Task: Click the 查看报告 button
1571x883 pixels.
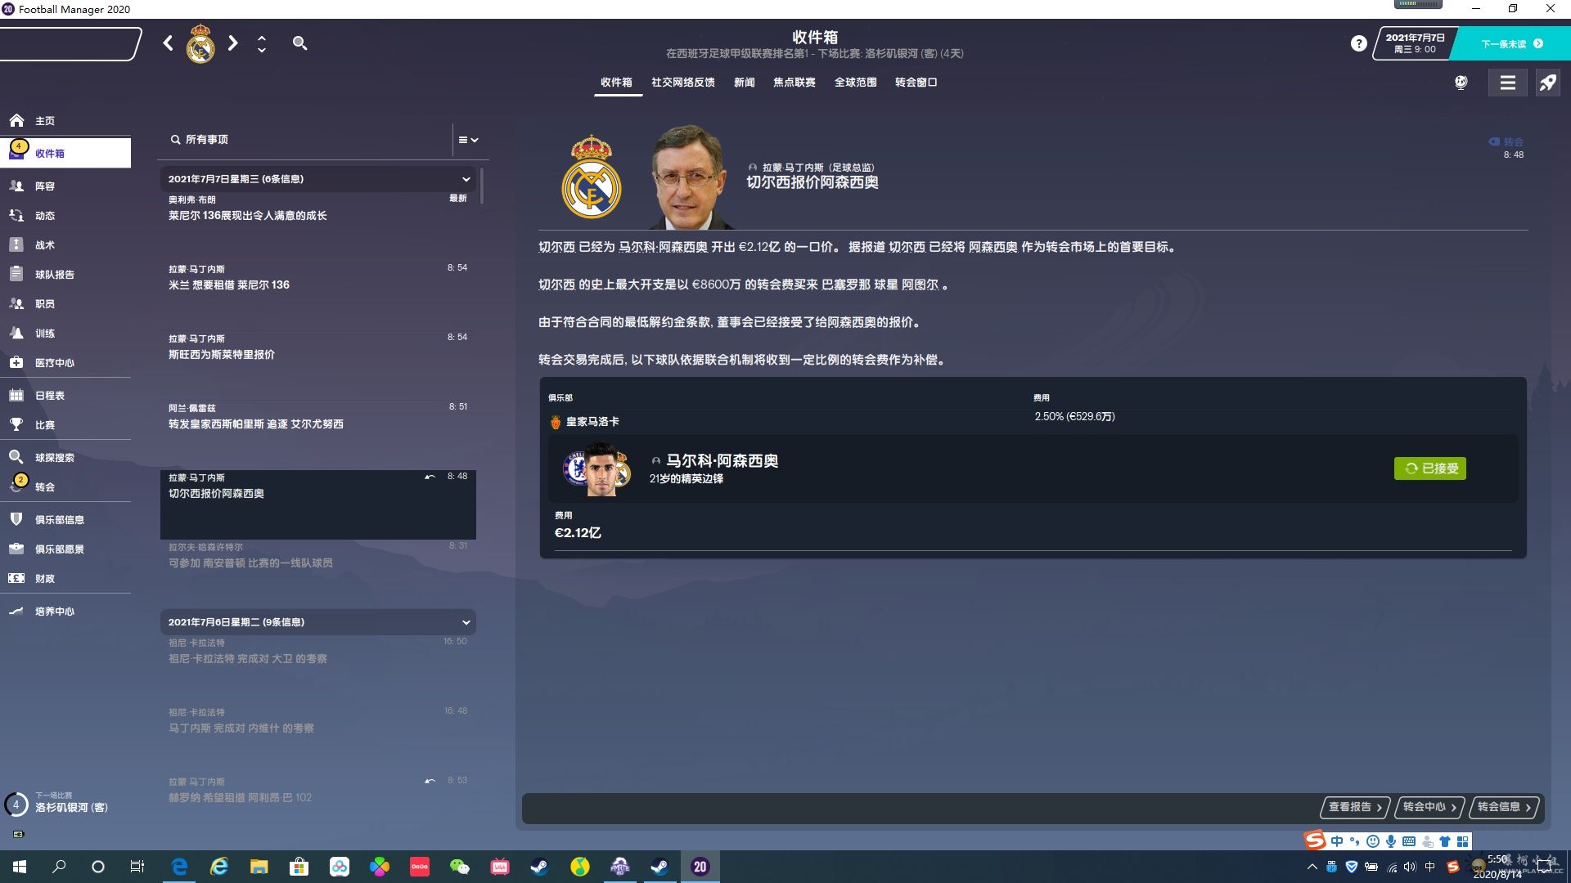Action: pyautogui.click(x=1354, y=807)
